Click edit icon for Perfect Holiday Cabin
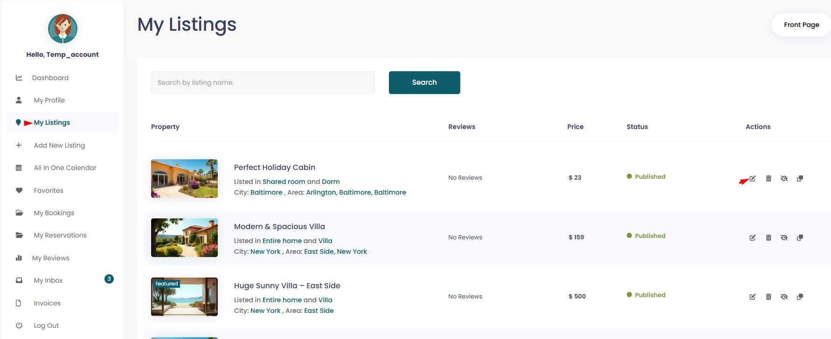Image resolution: width=831 pixels, height=339 pixels. coord(753,178)
